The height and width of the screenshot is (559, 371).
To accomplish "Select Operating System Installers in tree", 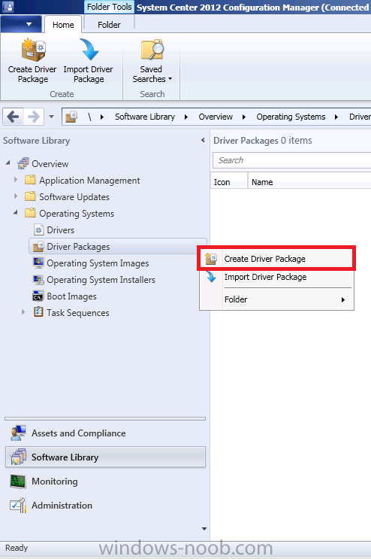I will coord(101,280).
